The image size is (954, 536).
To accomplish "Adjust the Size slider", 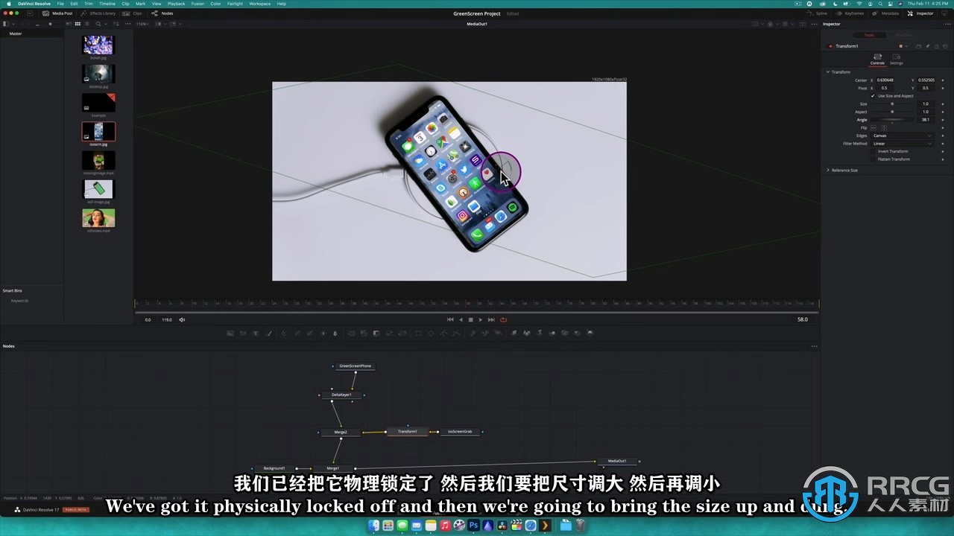I will point(891,103).
